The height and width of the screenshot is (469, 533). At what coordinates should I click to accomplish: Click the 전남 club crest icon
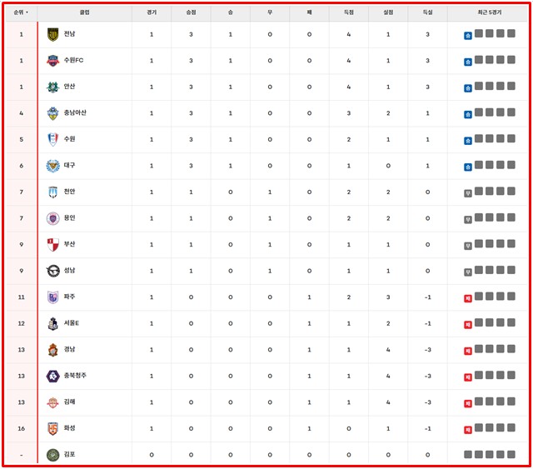point(53,34)
